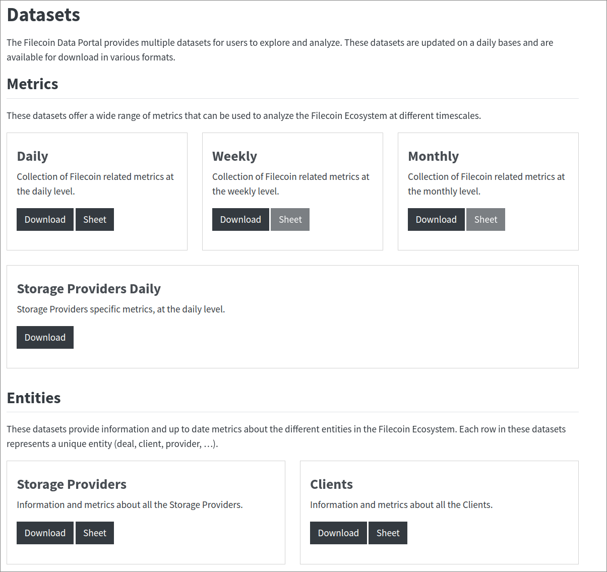The height and width of the screenshot is (572, 607).
Task: Download the Storage Providers entities dataset
Action: [45, 533]
